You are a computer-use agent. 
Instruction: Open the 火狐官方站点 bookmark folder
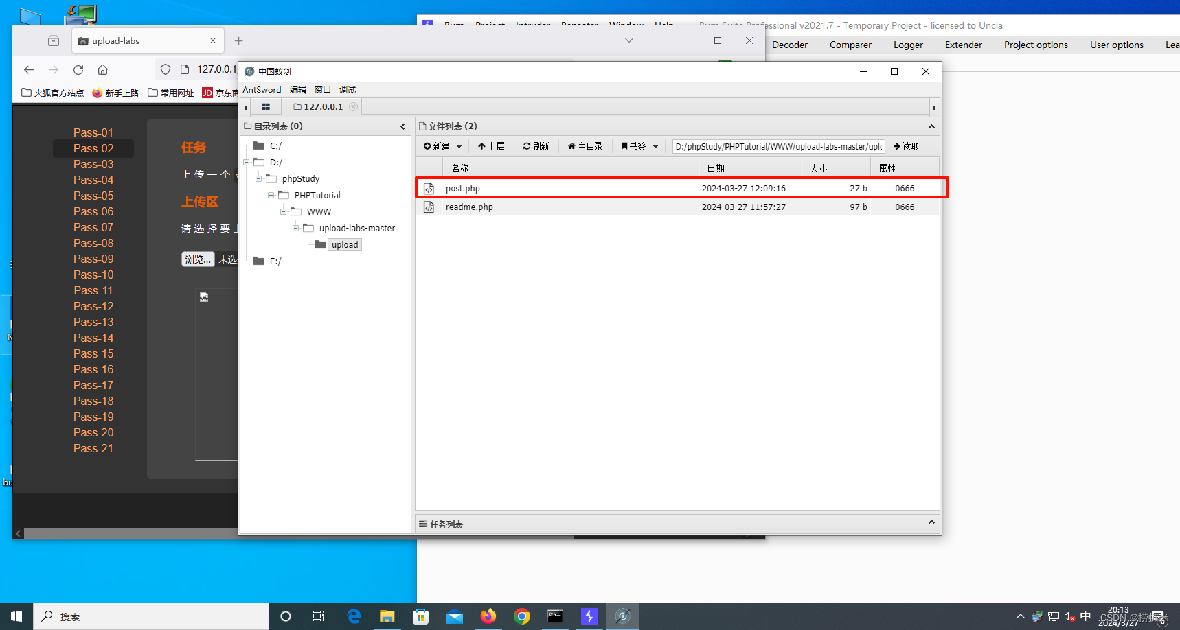click(53, 93)
